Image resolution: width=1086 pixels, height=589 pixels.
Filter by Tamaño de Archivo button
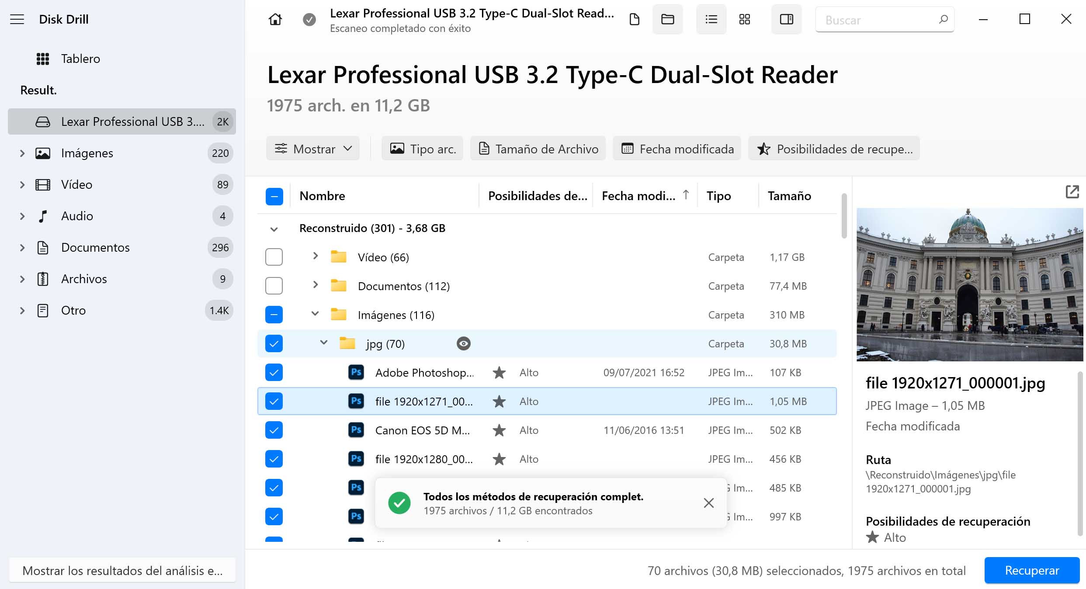[x=538, y=149]
